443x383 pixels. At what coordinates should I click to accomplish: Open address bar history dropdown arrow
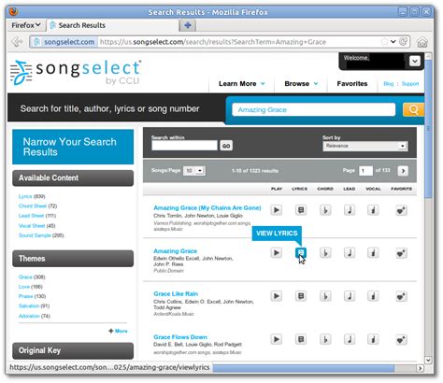(393, 41)
